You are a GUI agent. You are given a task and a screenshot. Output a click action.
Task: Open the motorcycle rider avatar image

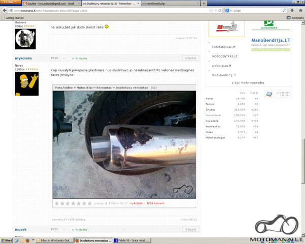tap(25, 39)
